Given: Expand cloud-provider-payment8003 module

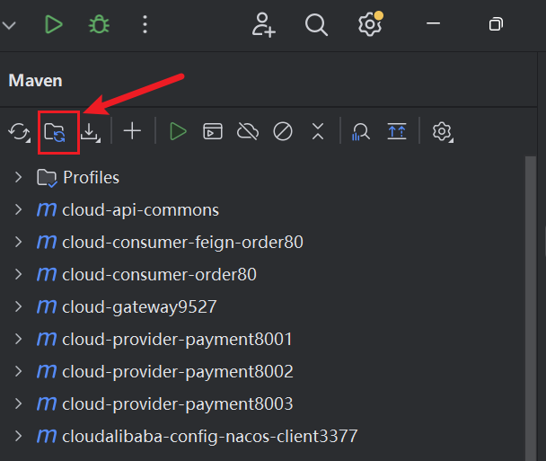Looking at the screenshot, I should (19, 403).
